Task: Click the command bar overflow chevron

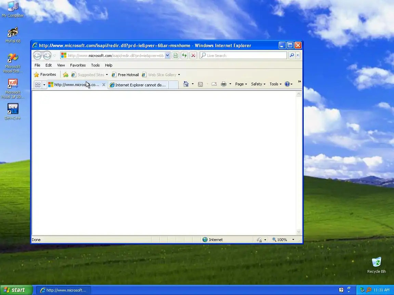Action: click(299, 82)
